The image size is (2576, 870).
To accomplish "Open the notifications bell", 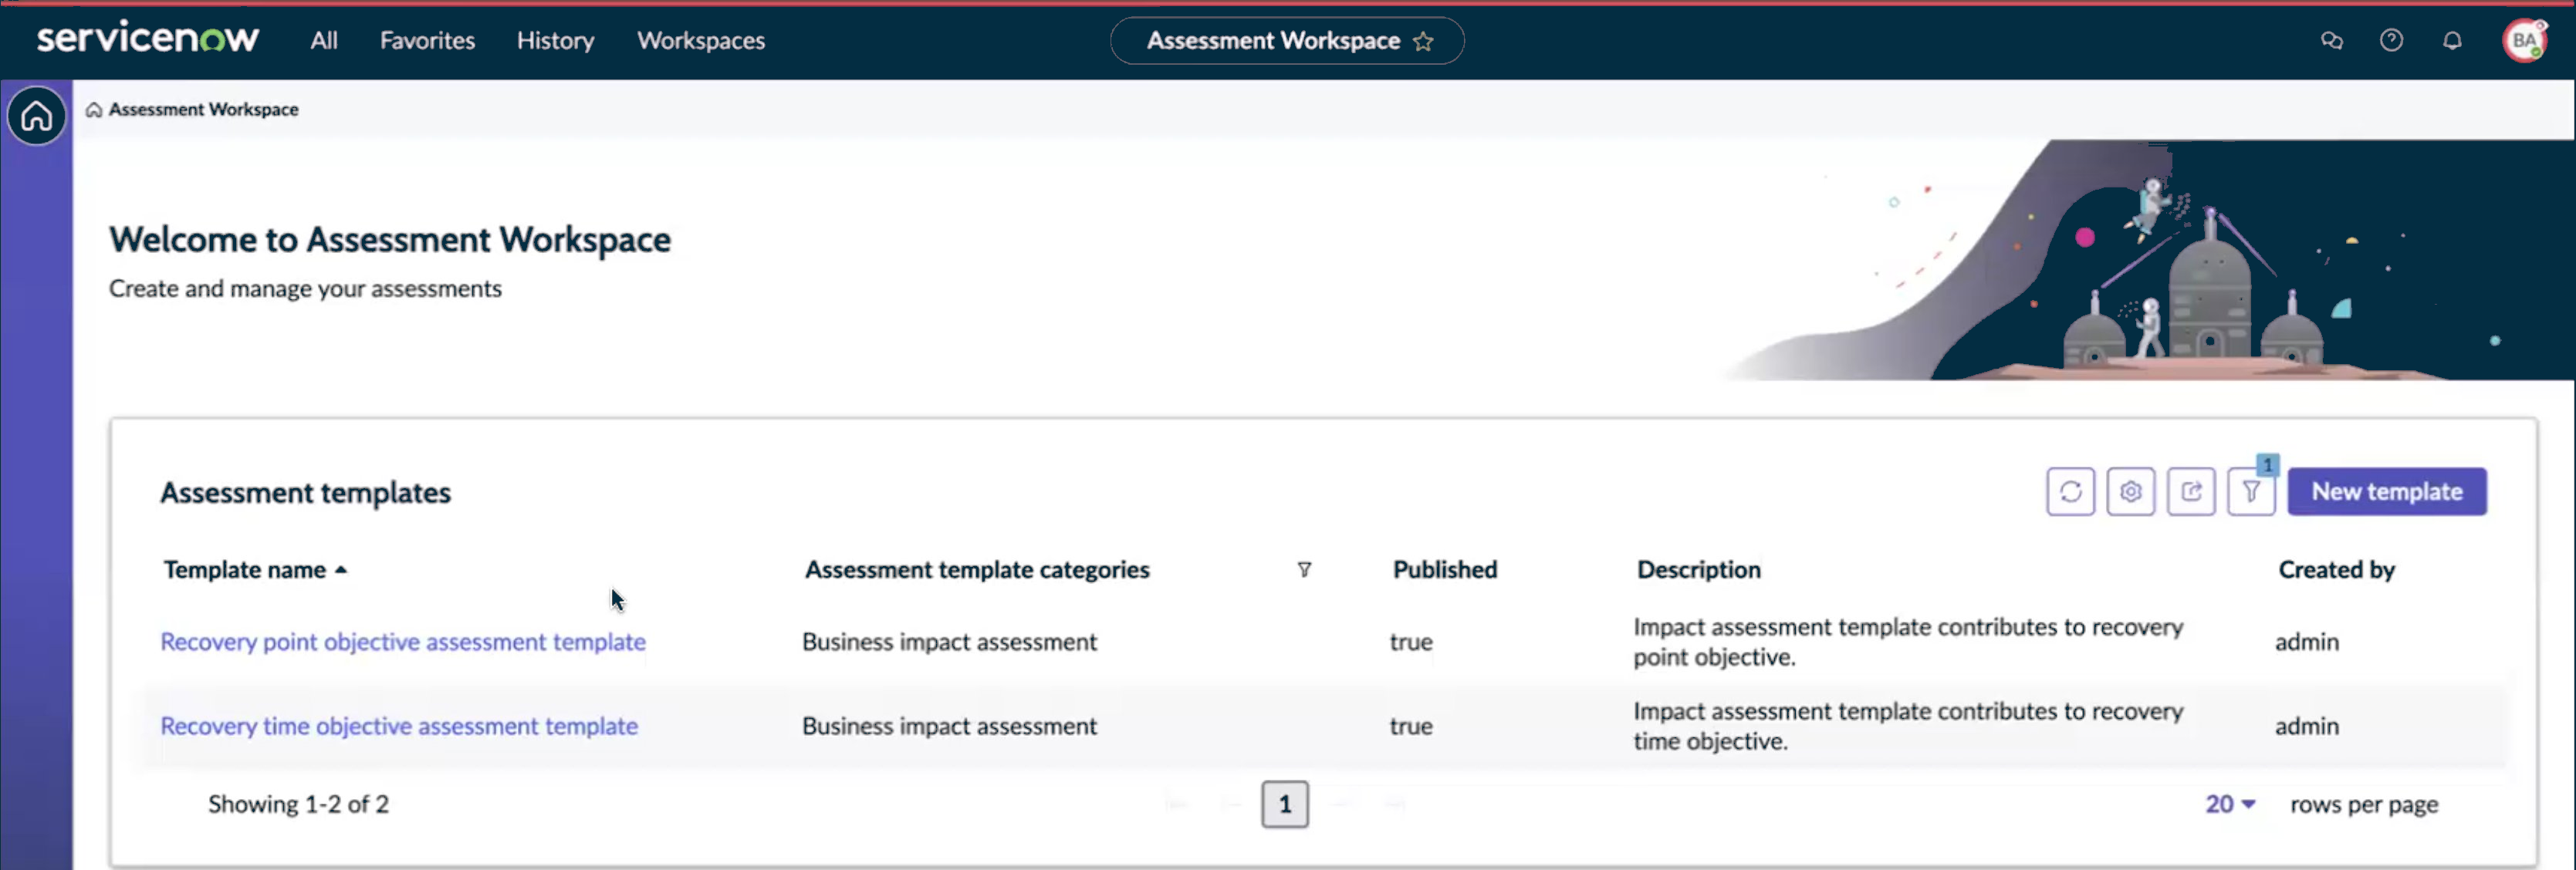I will (x=2452, y=41).
